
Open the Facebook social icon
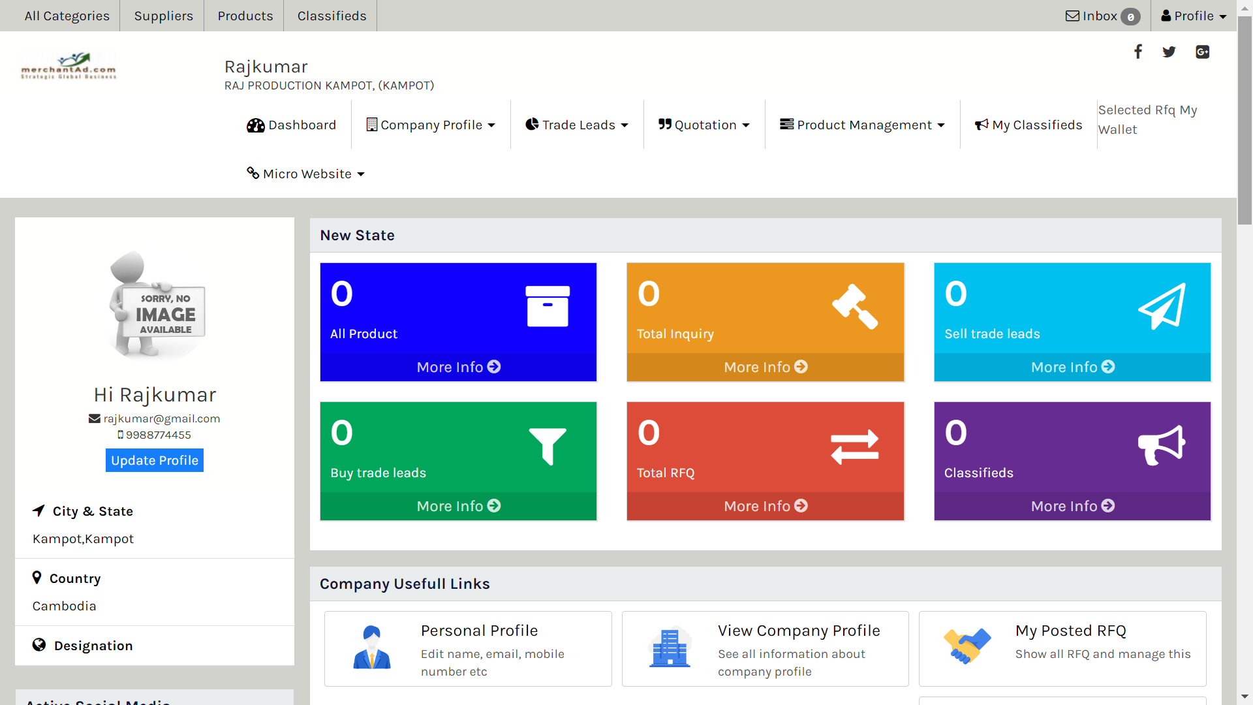(1137, 52)
